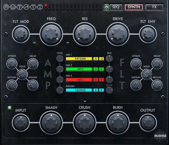Select the last sequencer step LED in bottom row
169x145 pixels.
100,9
